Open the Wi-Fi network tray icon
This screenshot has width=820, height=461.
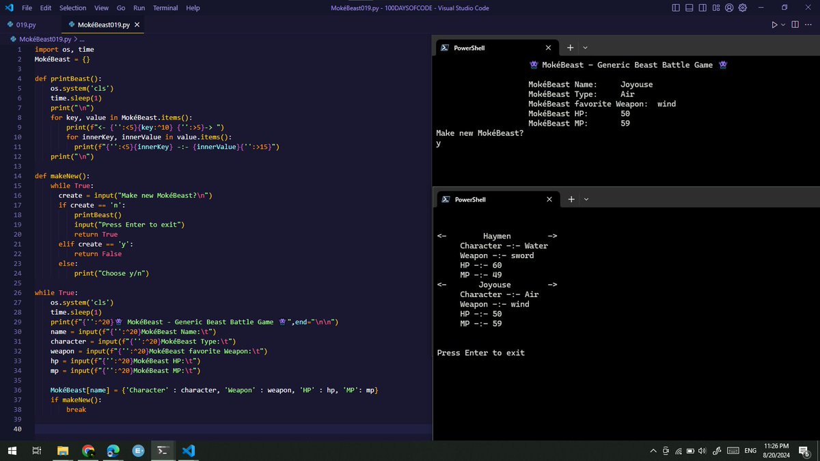tap(678, 451)
